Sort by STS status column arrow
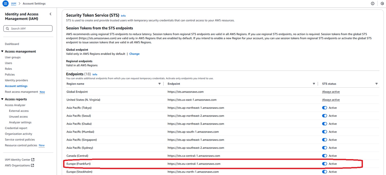 377,84
